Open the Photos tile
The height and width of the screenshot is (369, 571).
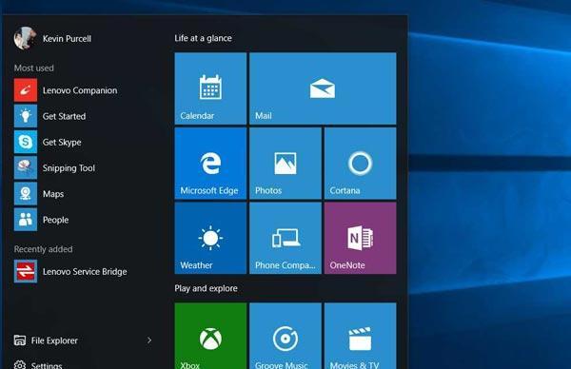(x=285, y=164)
